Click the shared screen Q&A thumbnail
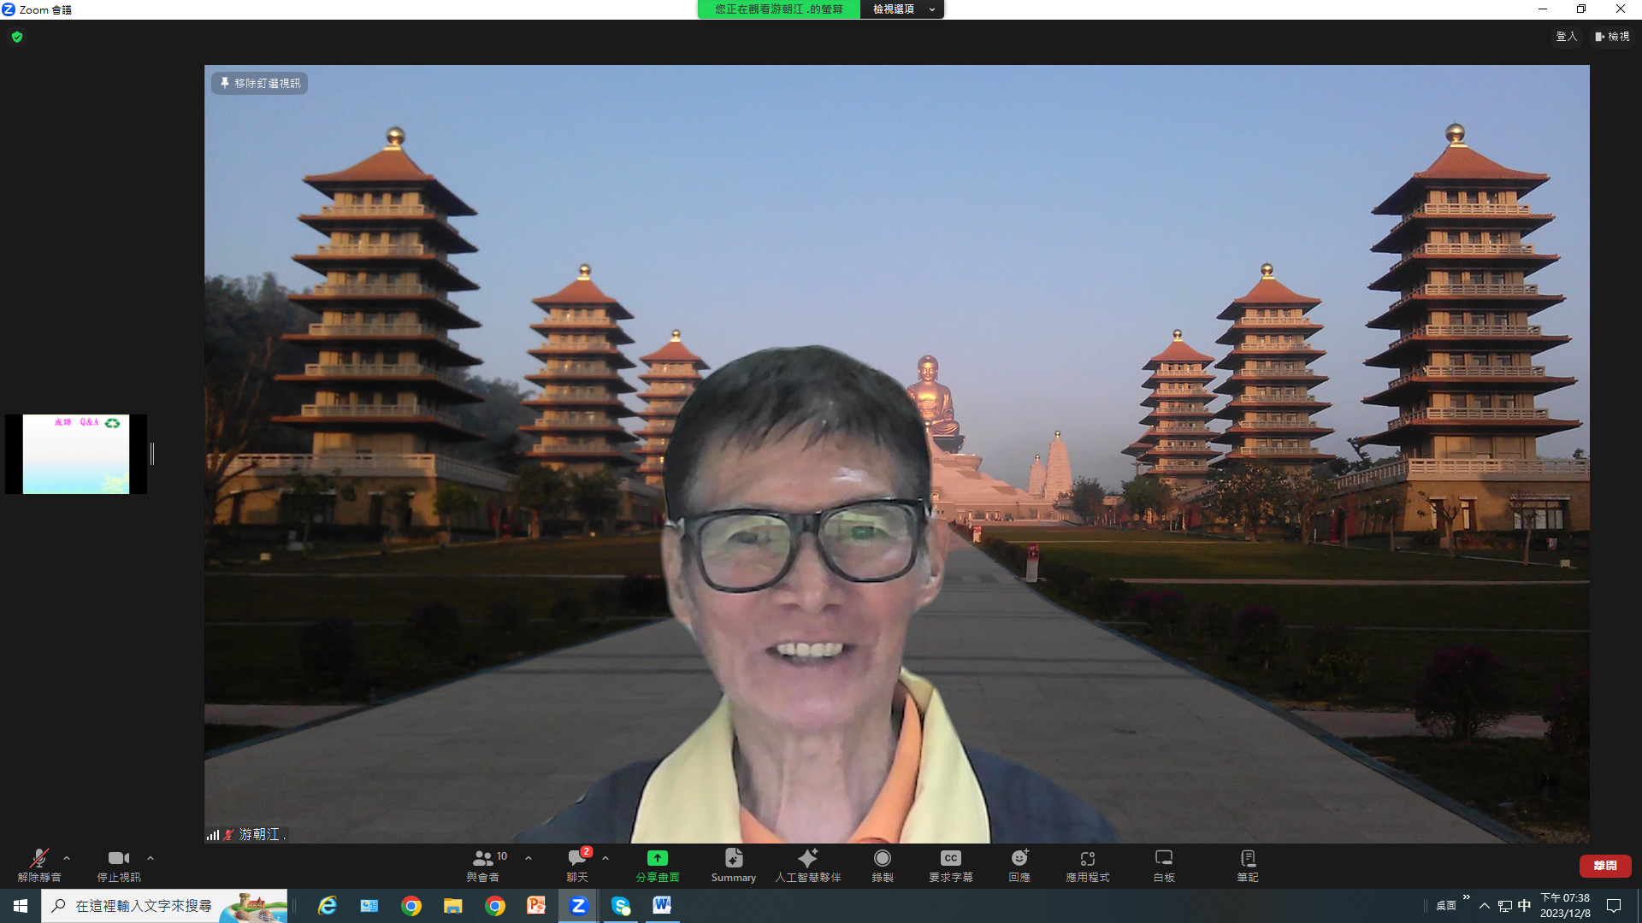Screen dimensions: 1642x923 point(76,454)
